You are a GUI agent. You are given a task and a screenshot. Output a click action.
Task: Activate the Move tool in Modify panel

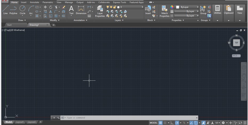coord(45,7)
